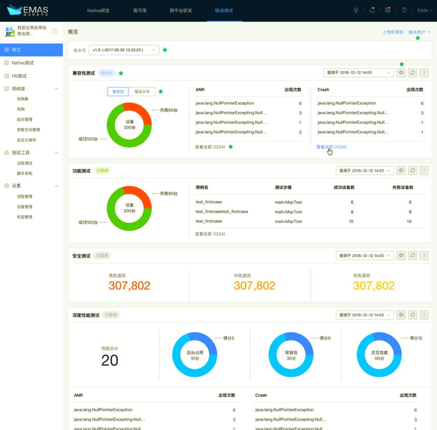Open the calendar icon in top bar
The image size is (437, 430).
[x=388, y=10]
